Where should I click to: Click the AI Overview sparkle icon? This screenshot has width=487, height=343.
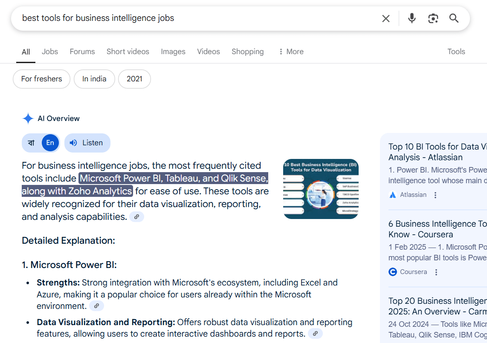[x=28, y=118]
